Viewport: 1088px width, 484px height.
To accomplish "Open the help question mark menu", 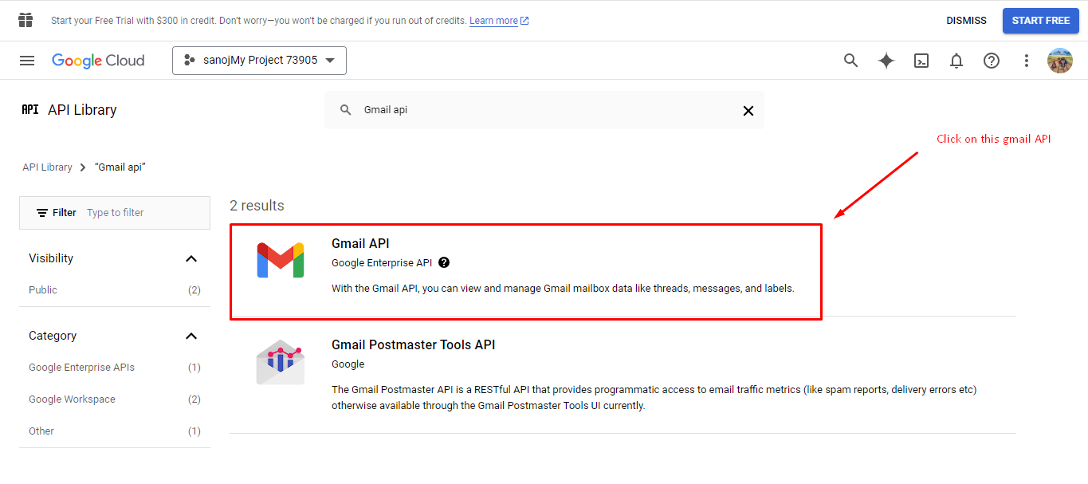I will click(x=992, y=61).
